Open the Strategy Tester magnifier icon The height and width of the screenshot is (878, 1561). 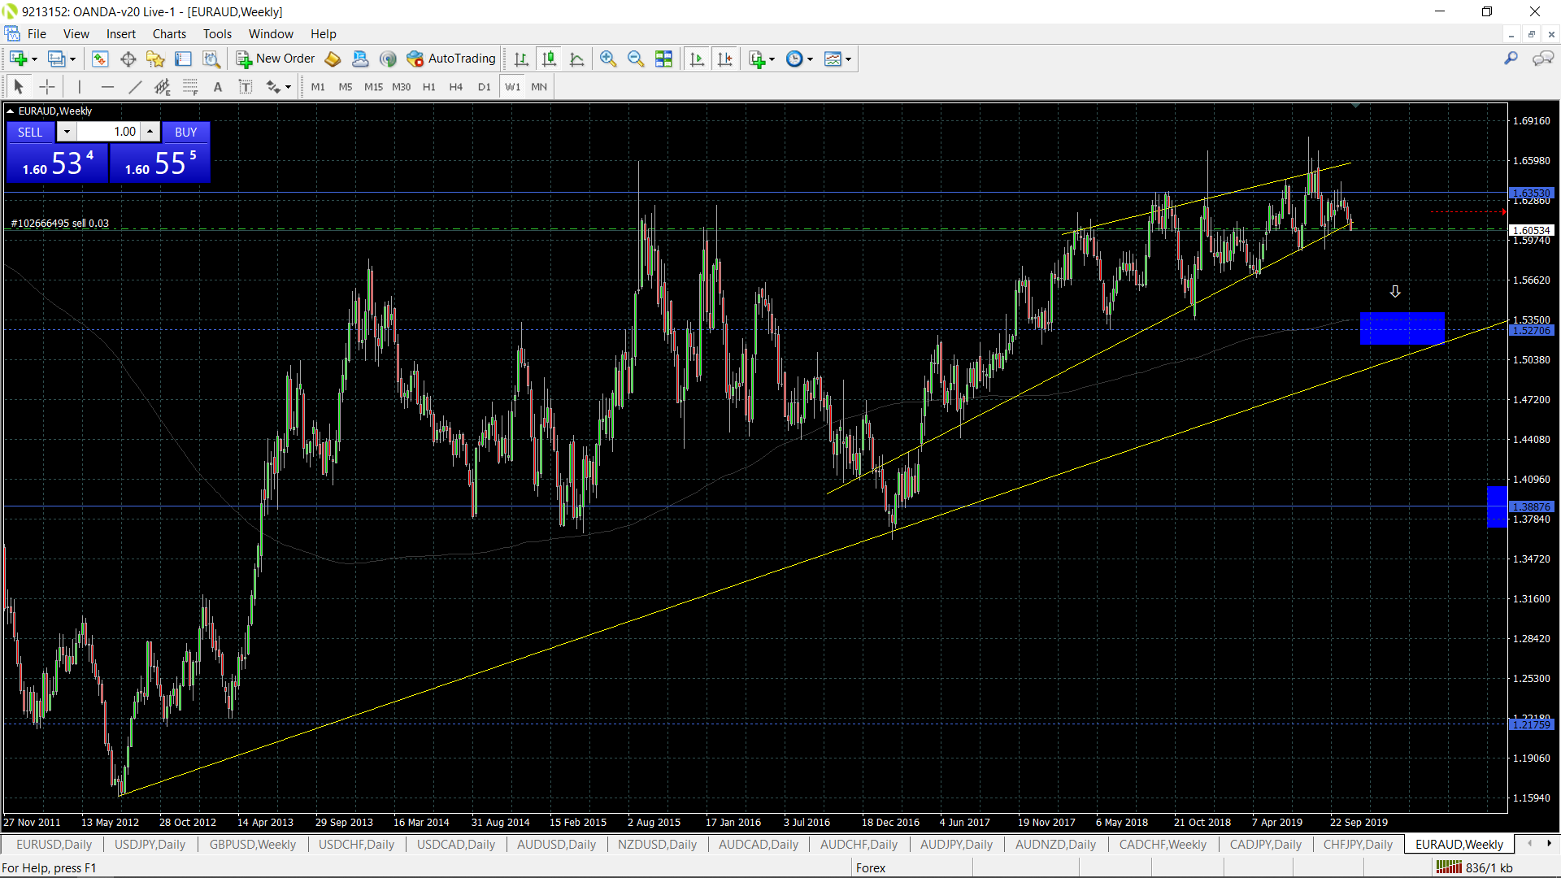pos(211,59)
